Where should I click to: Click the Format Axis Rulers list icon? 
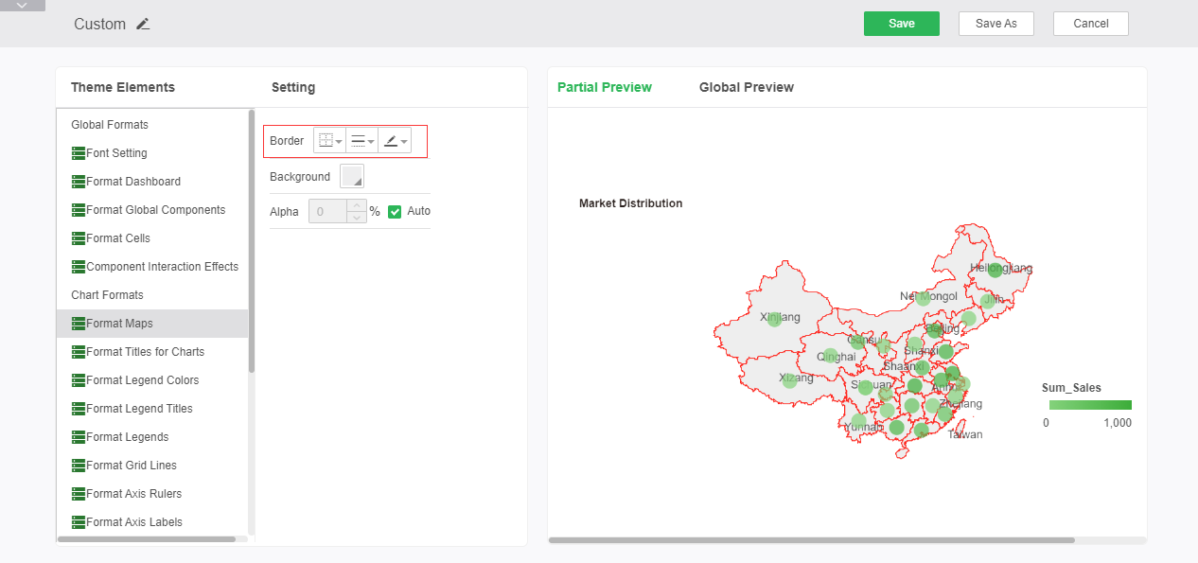click(79, 494)
